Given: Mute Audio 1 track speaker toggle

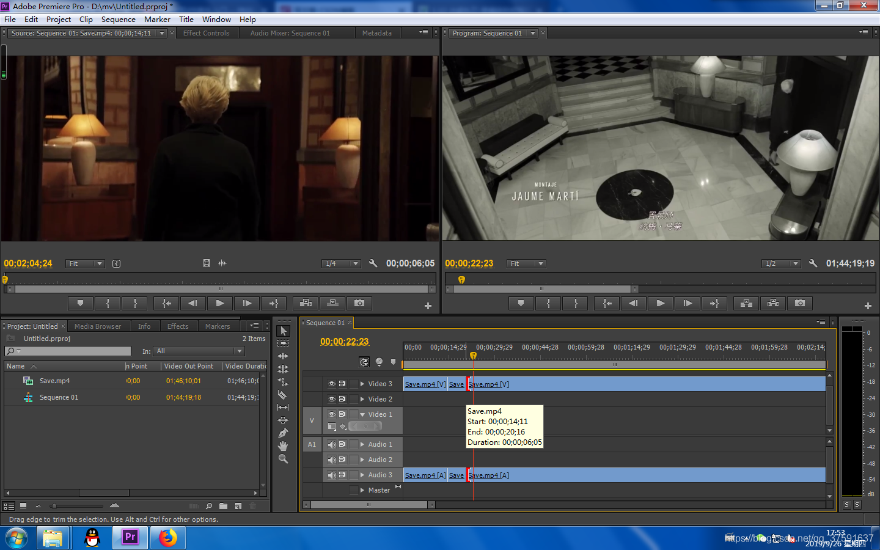Looking at the screenshot, I should (x=332, y=444).
